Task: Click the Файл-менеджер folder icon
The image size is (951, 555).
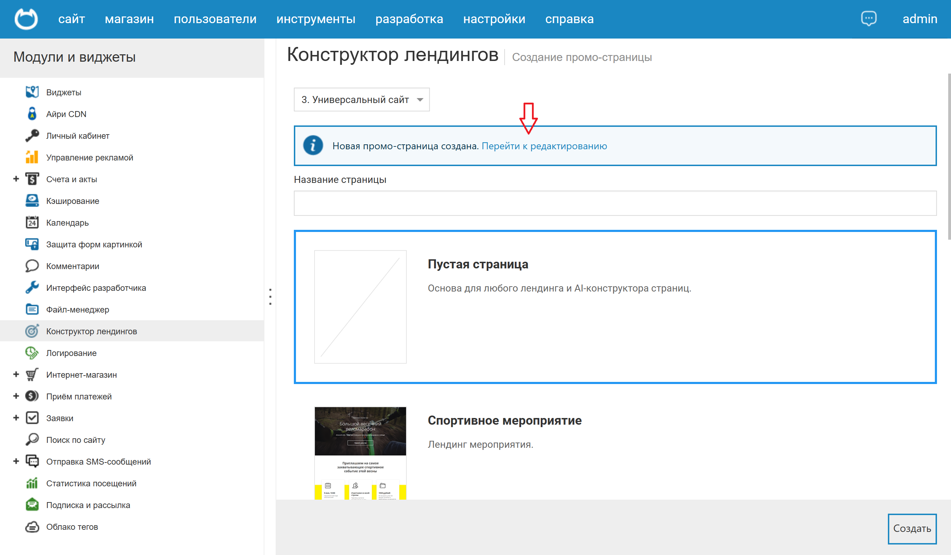Action: pos(32,309)
